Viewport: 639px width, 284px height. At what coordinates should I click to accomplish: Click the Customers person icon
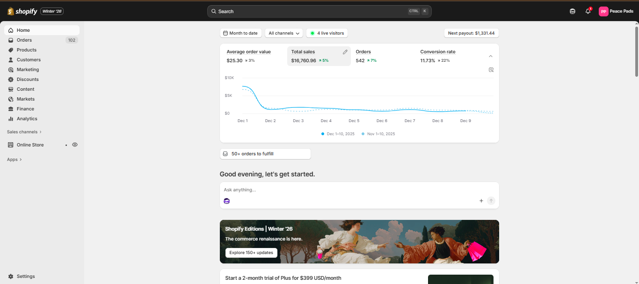tap(11, 60)
